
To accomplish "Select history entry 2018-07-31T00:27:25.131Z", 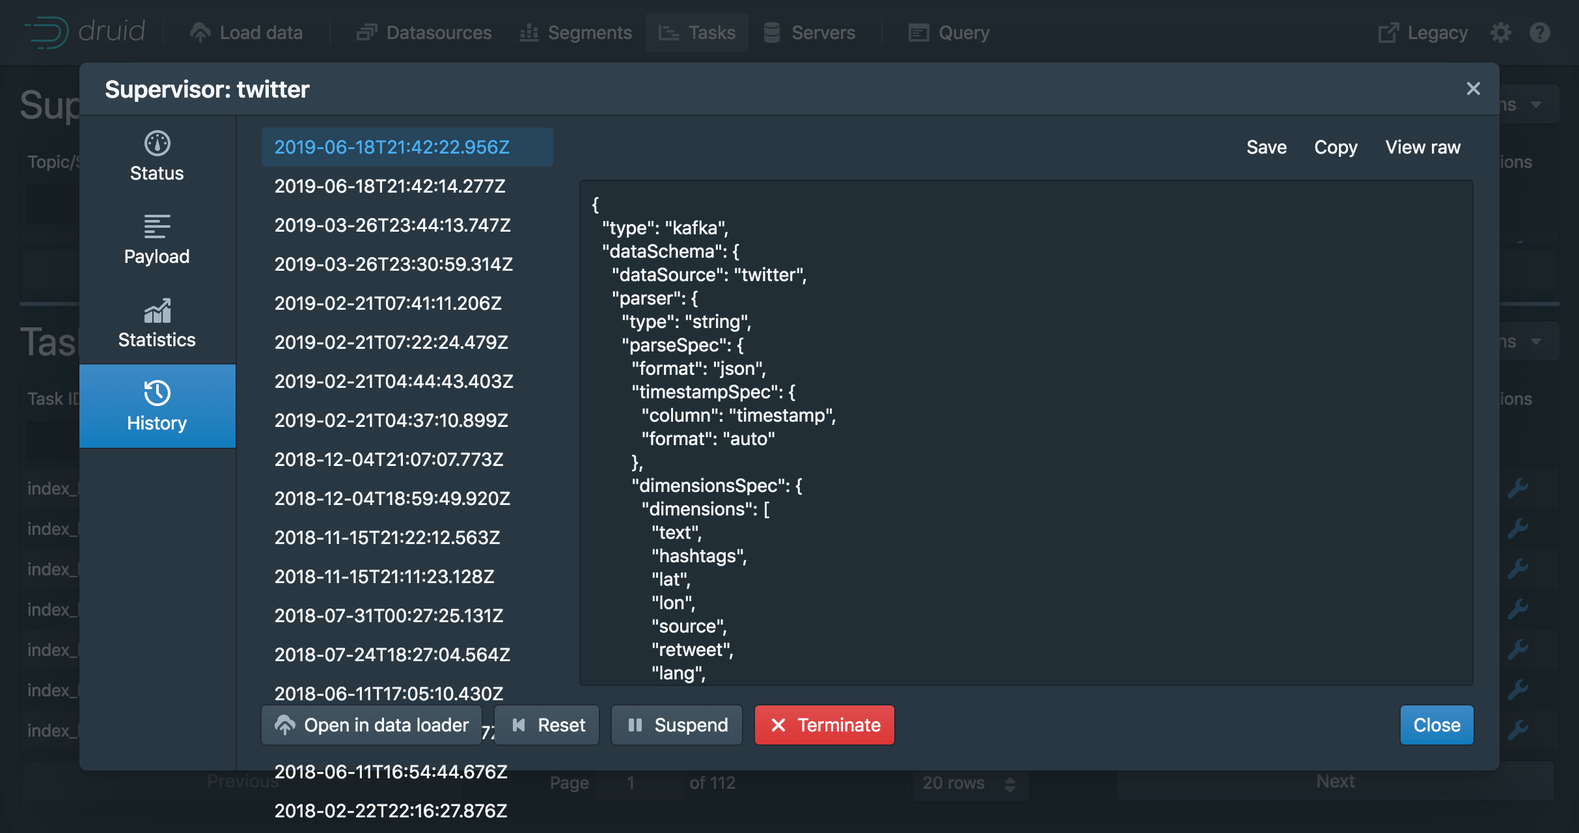I will [x=407, y=616].
